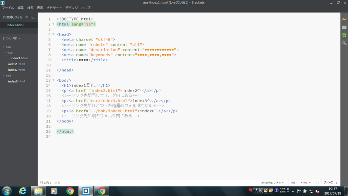Open index1.html under aaa folder
This screenshot has height=196, width=348.
pyautogui.click(x=17, y=64)
